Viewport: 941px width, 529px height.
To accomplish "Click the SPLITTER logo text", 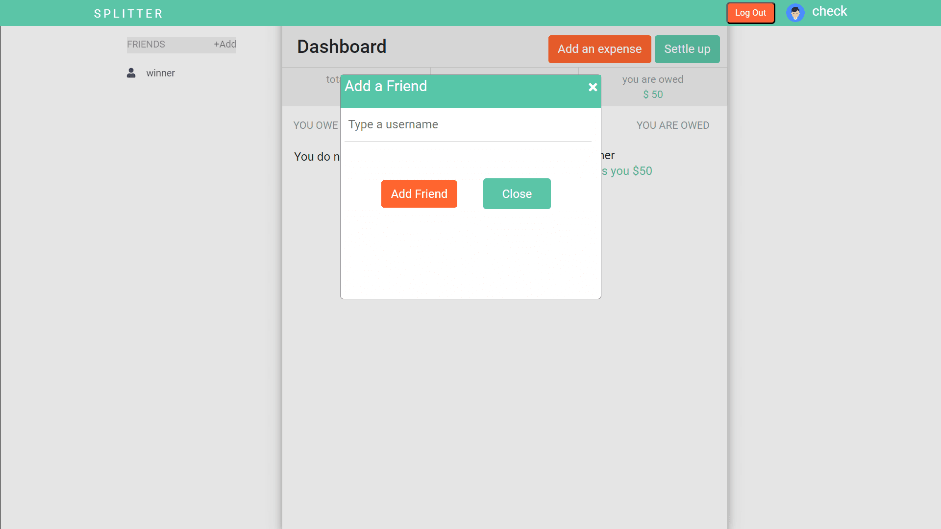I will [x=128, y=14].
